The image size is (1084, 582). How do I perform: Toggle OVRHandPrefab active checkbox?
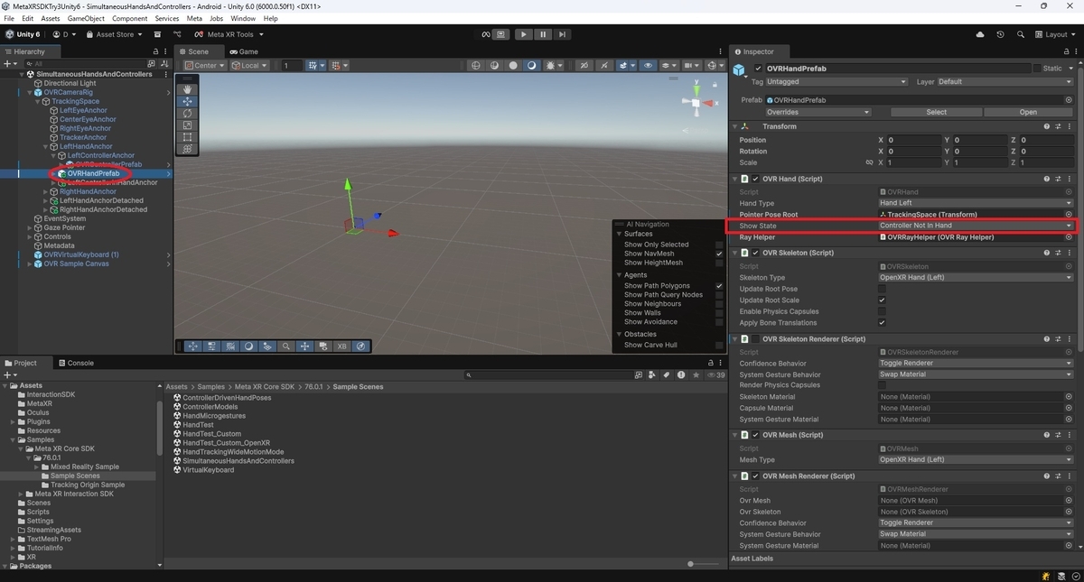coord(759,69)
